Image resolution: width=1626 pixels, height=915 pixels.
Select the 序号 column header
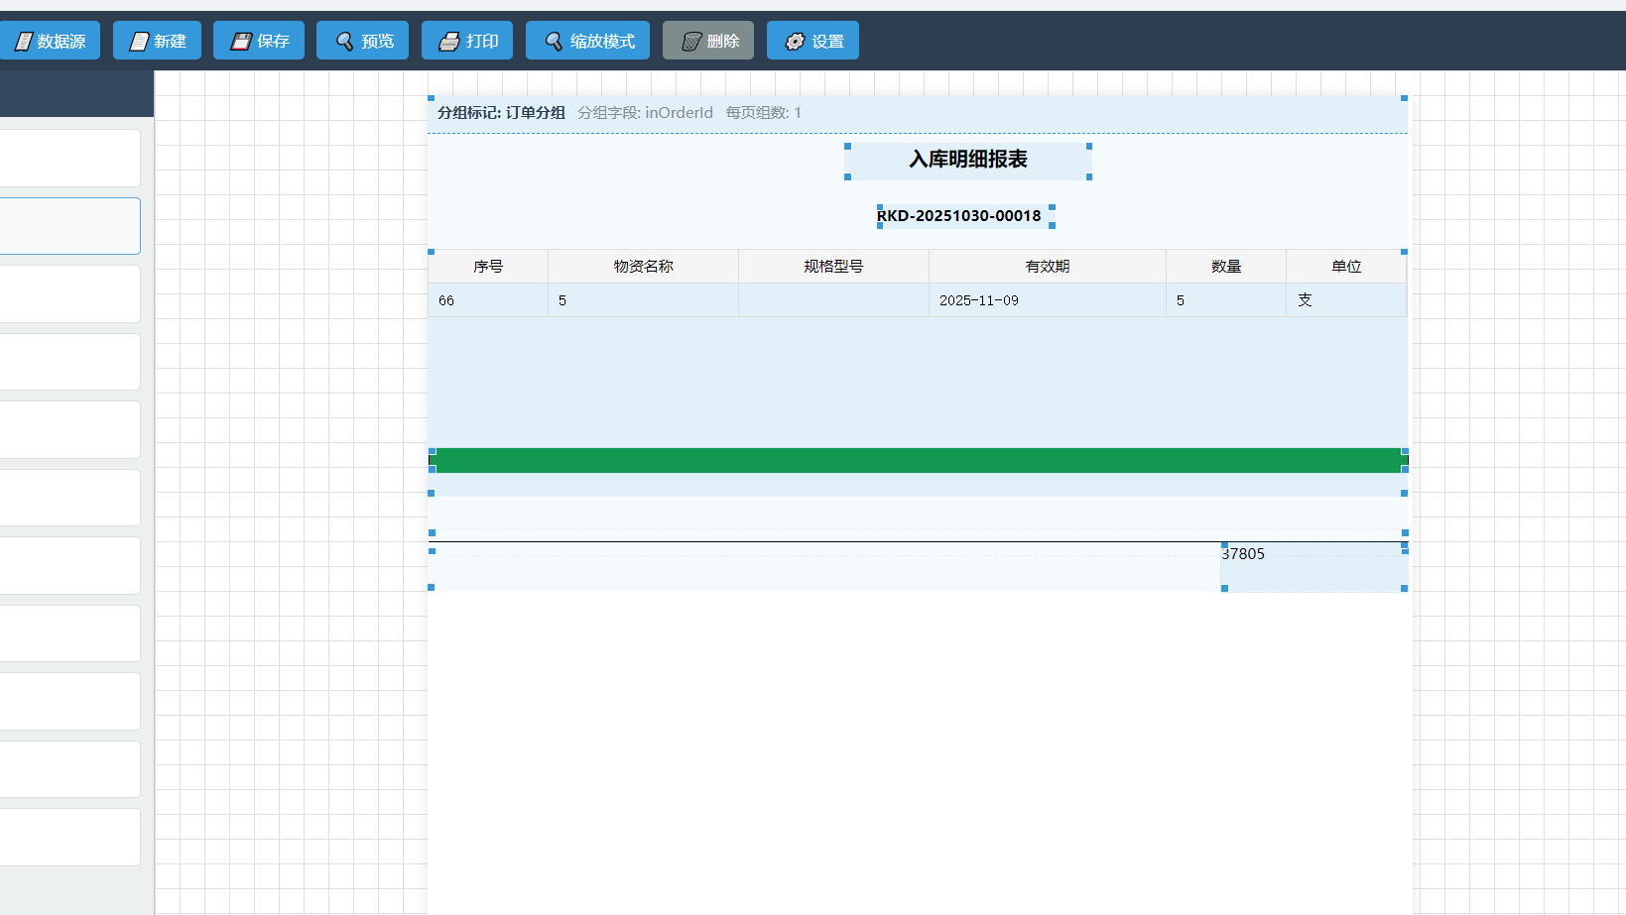(x=488, y=267)
